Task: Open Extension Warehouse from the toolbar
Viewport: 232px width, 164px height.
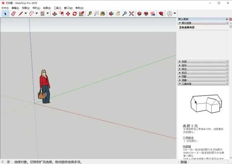Action: 146,14
